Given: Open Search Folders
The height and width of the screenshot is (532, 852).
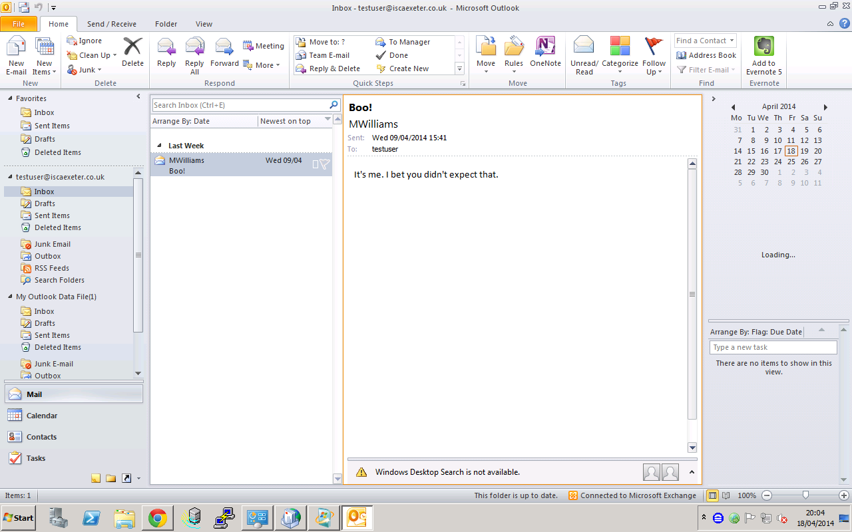Looking at the screenshot, I should (x=59, y=280).
